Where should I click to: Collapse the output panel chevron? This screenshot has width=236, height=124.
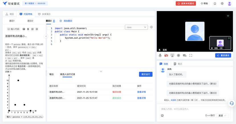tap(101, 72)
